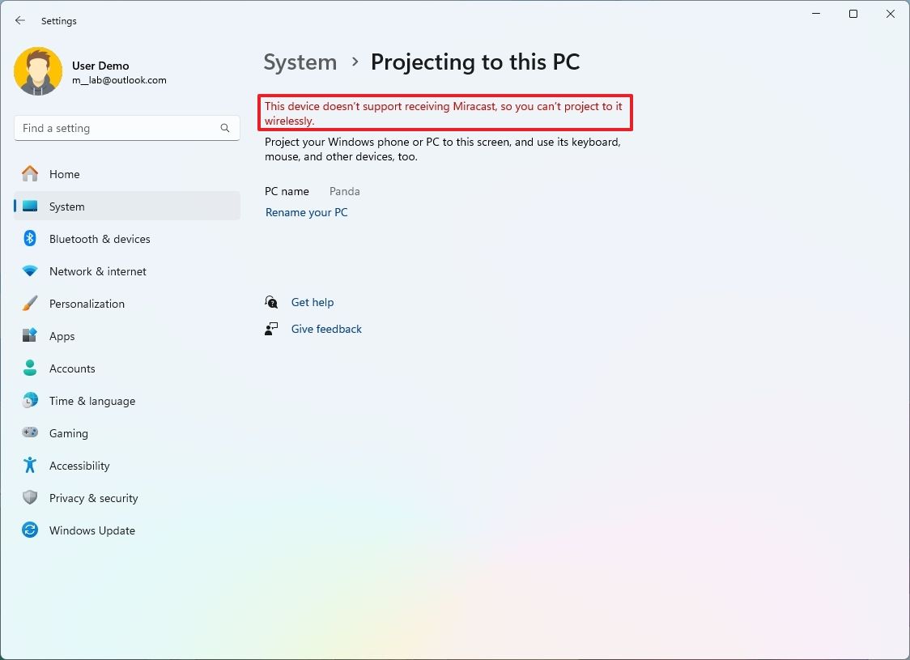Focus the Find a setting search box
Image resolution: width=910 pixels, height=660 pixels.
coord(117,128)
